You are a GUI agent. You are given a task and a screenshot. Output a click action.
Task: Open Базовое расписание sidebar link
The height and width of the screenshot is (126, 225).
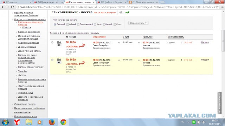(29, 32)
